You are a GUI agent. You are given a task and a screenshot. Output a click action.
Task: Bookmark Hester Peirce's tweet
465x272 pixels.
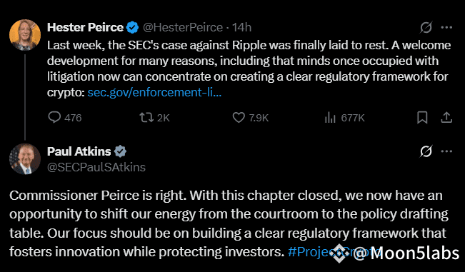422,118
